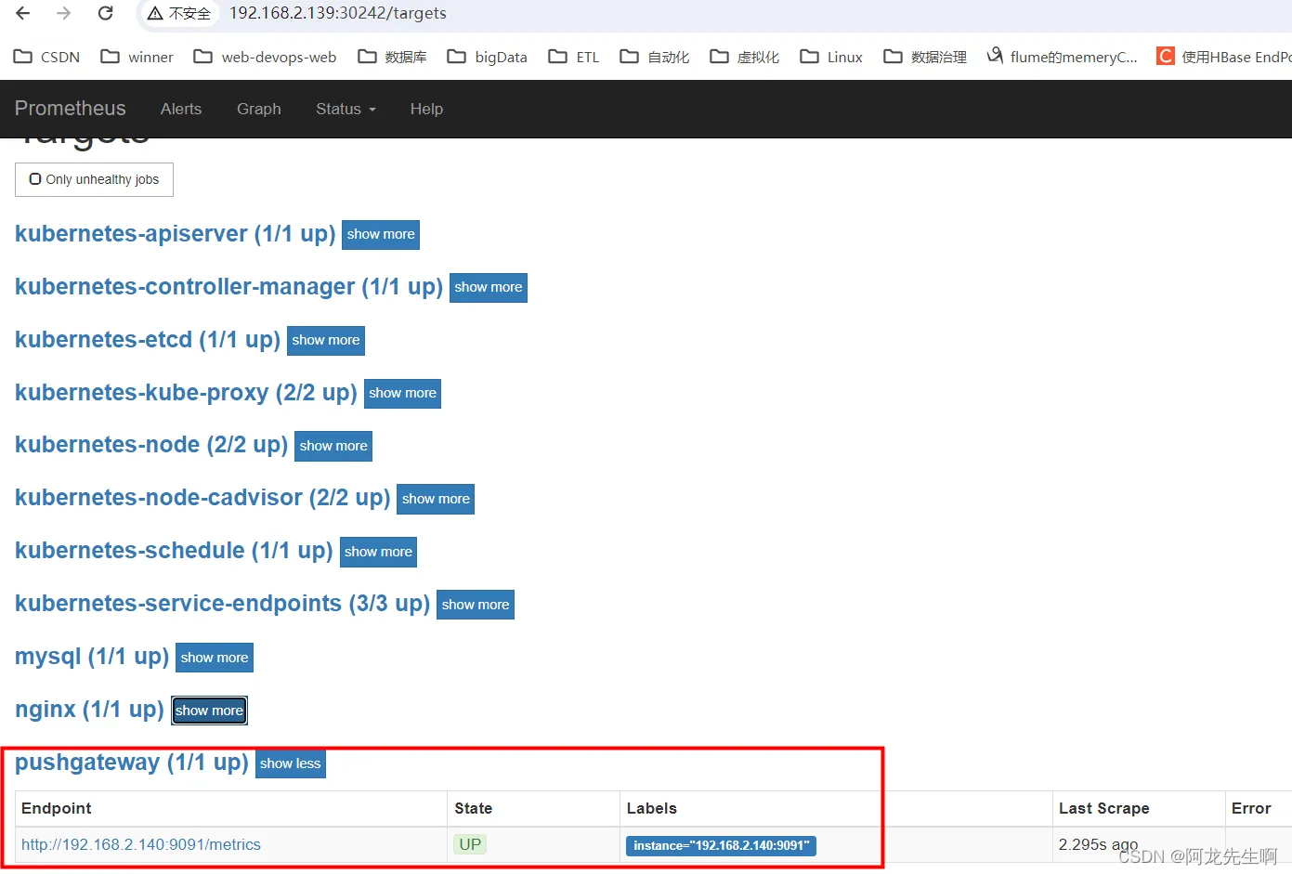1292x874 pixels.
Task: Click kubernetes-etcd job heading
Action: coord(148,340)
